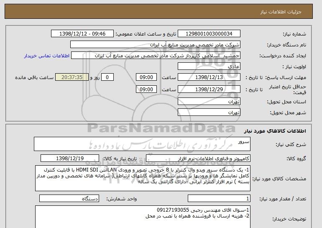The width and height of the screenshot is (322, 228).
Task: Select the unit of count field دستگاه
Action: point(69,199)
